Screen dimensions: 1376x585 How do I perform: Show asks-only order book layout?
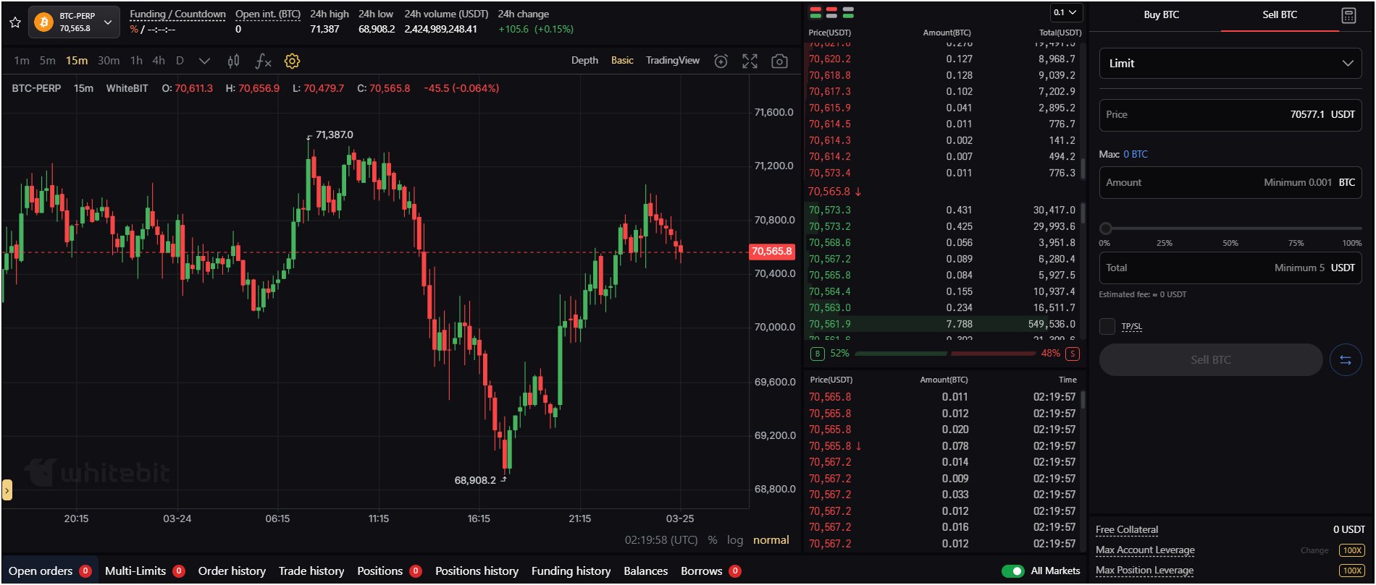pos(831,12)
